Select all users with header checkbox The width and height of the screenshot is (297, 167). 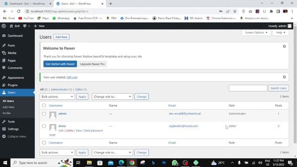pos(44,105)
